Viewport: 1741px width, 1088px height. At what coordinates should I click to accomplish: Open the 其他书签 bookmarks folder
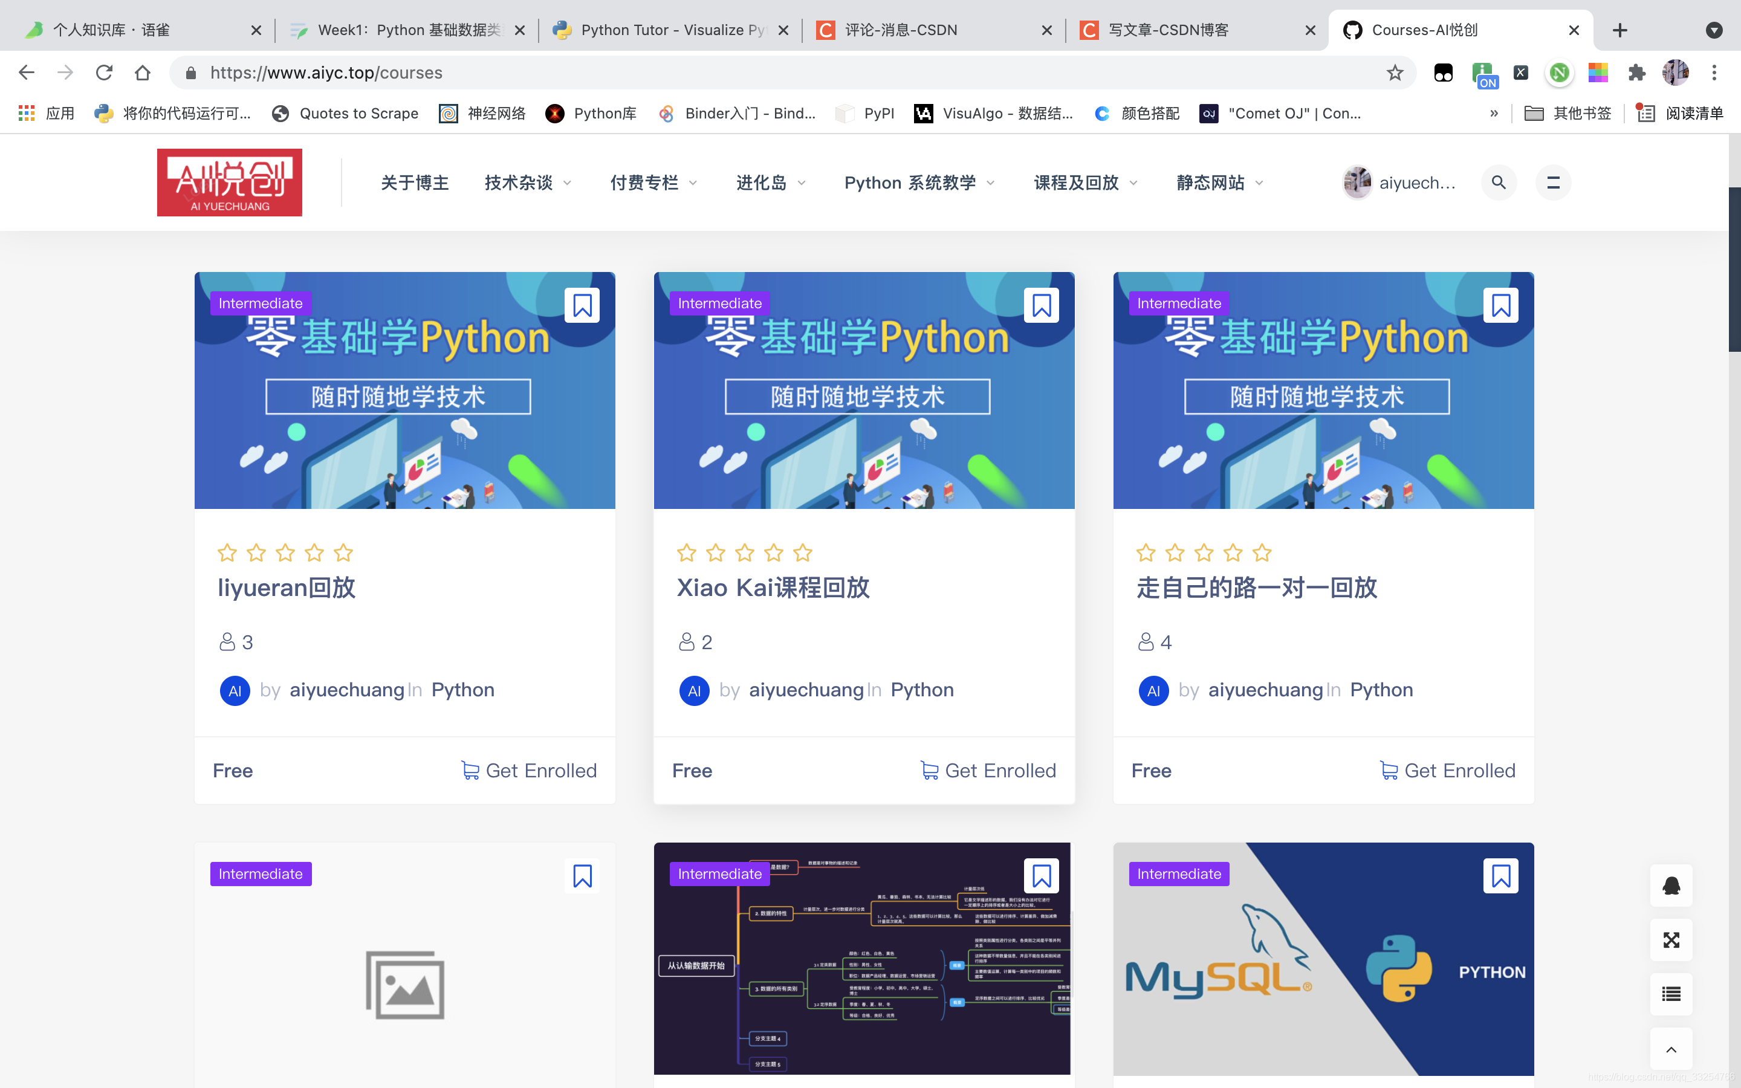(x=1568, y=113)
